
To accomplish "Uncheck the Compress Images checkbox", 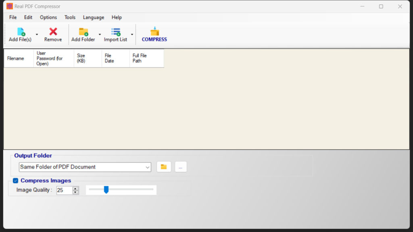I will point(15,181).
